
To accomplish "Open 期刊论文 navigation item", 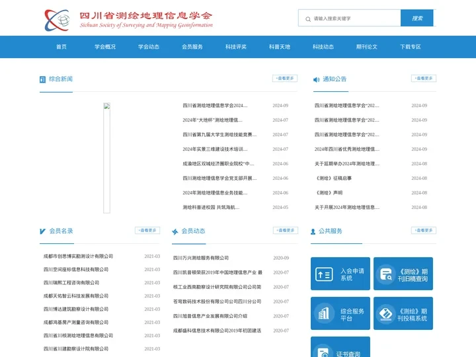I will (x=367, y=47).
